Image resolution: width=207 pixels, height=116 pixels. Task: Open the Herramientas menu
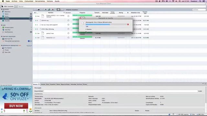point(40,1)
